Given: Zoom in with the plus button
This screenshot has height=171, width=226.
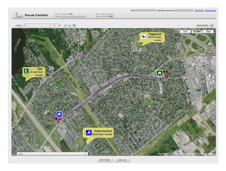Looking at the screenshot, I should 209,44.
